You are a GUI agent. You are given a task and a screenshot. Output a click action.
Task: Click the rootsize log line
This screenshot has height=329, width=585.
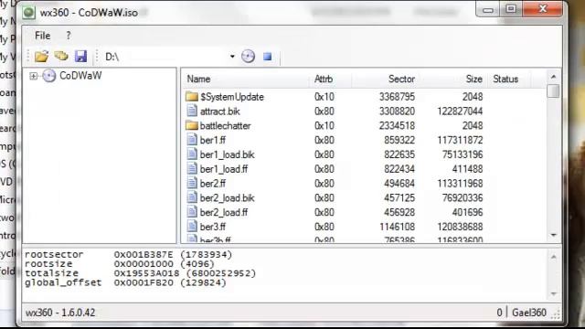tap(120, 264)
